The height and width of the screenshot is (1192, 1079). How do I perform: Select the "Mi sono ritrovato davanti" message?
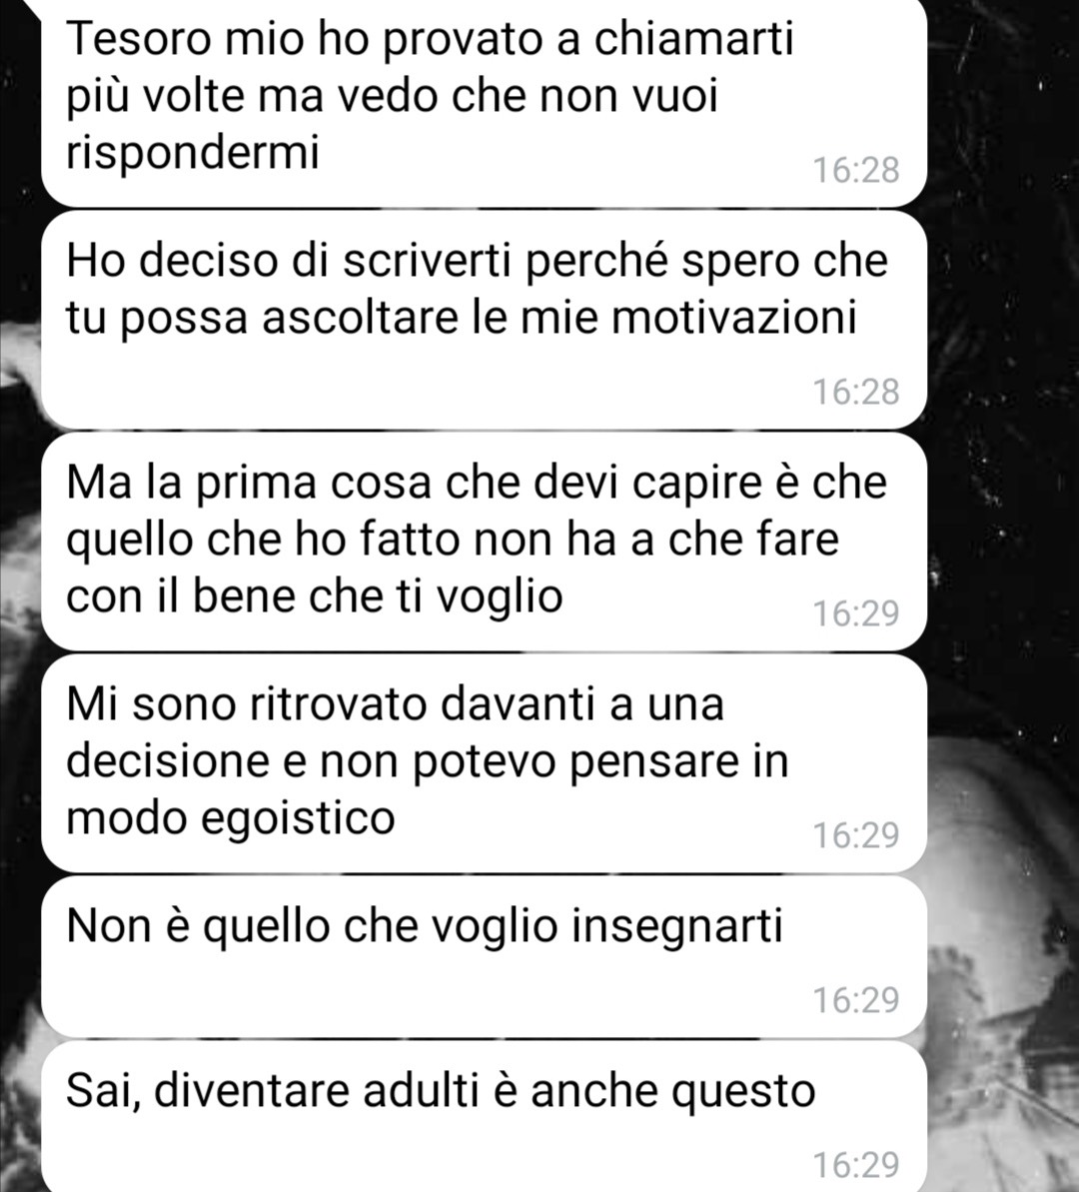point(485,762)
